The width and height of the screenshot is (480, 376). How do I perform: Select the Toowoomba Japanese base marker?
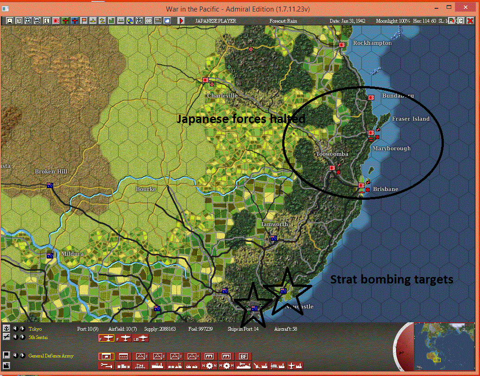click(332, 168)
